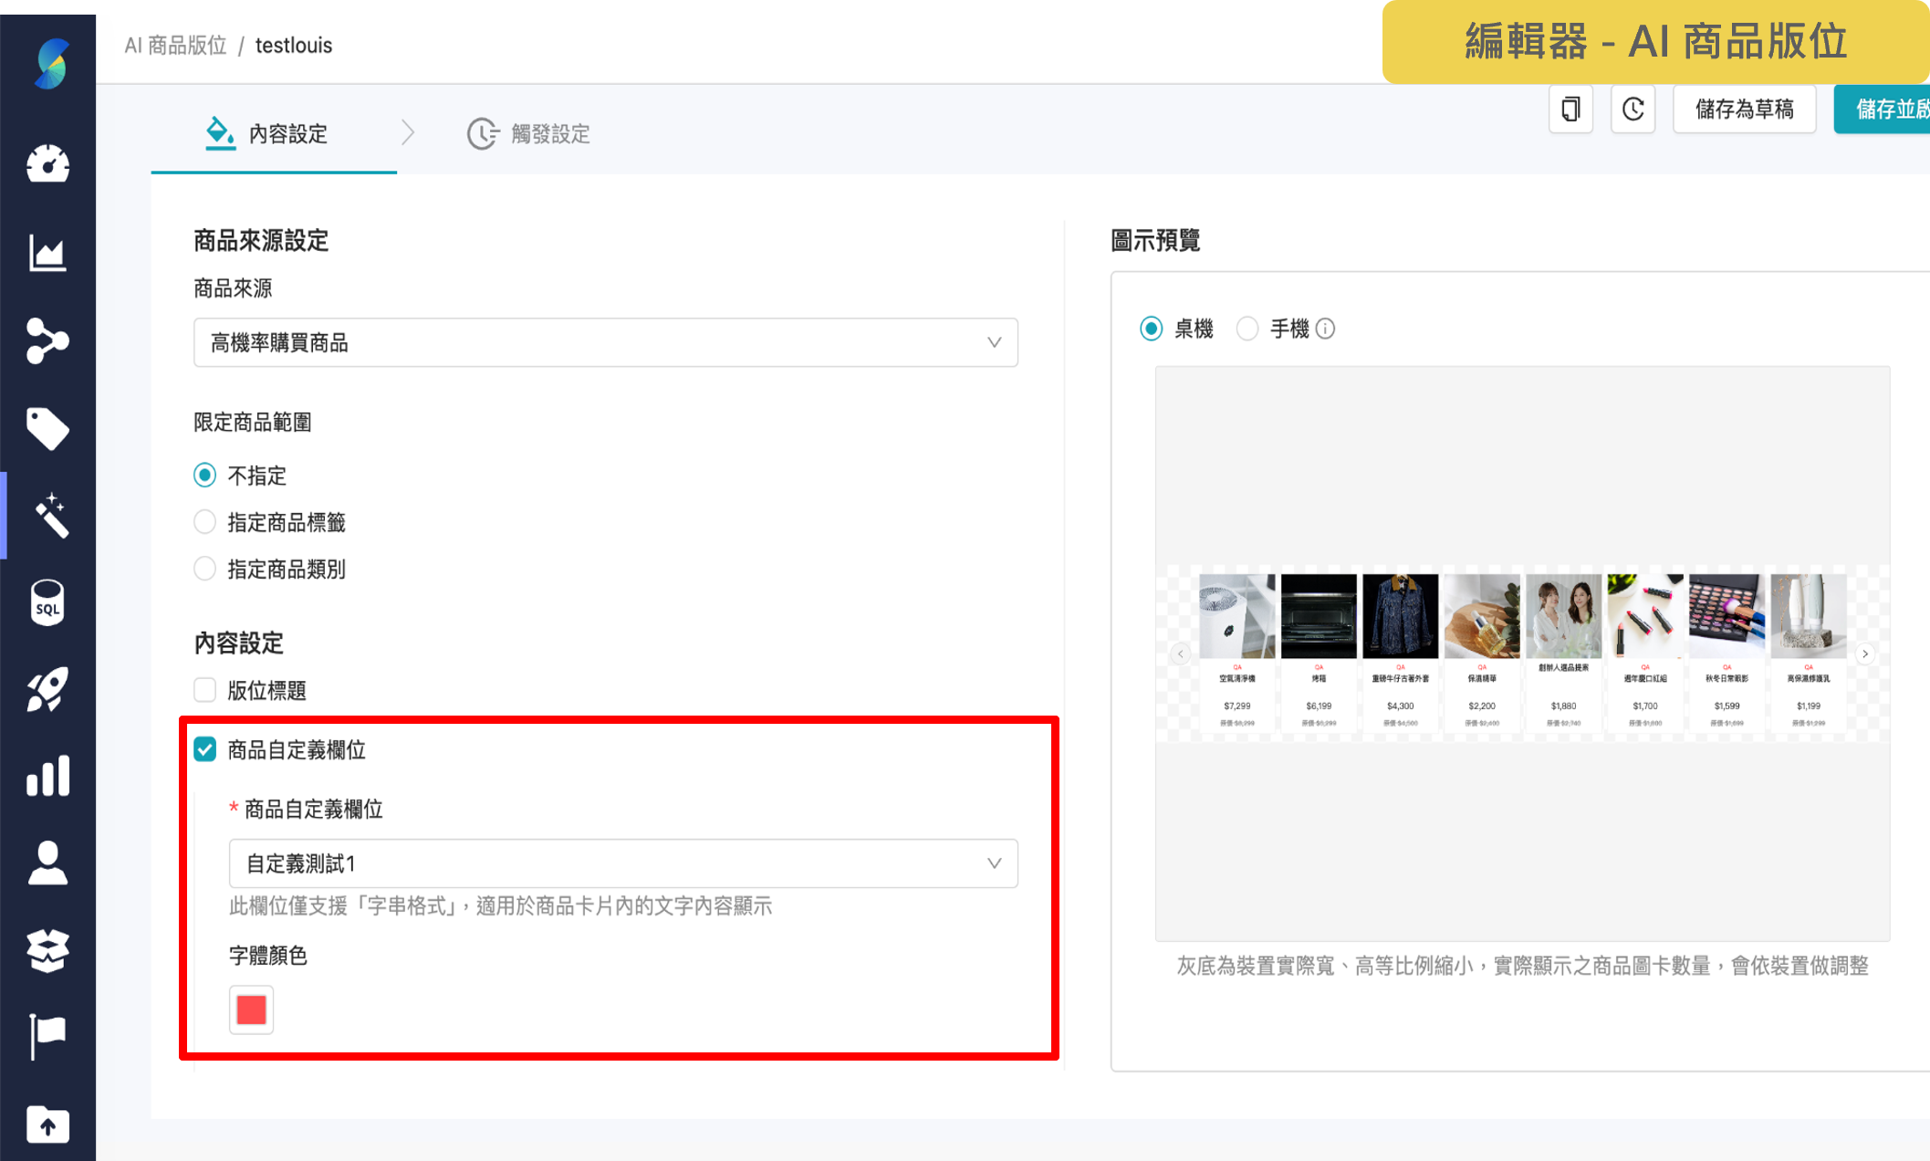Click the rocket icon in sidebar
1930x1161 pixels.
tap(48, 689)
